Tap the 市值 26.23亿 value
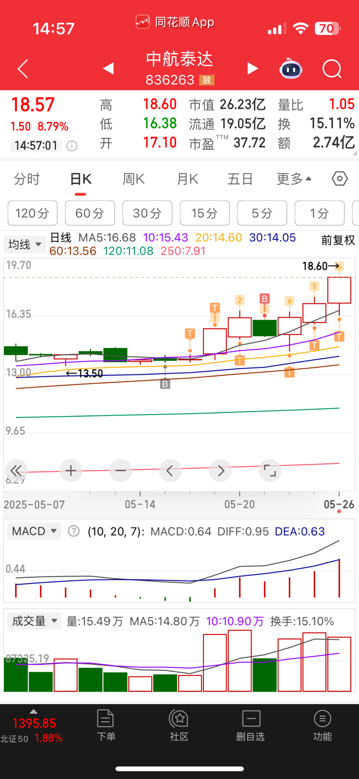The image size is (359, 779). coord(227,104)
